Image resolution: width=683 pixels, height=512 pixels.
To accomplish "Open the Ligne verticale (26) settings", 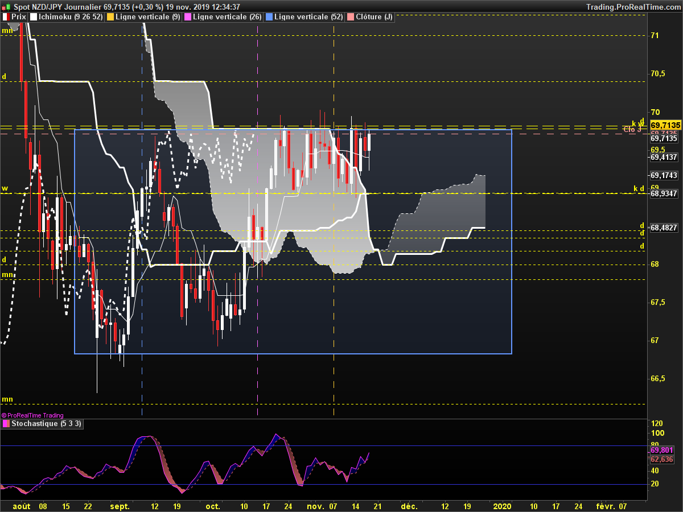I will click(x=228, y=17).
